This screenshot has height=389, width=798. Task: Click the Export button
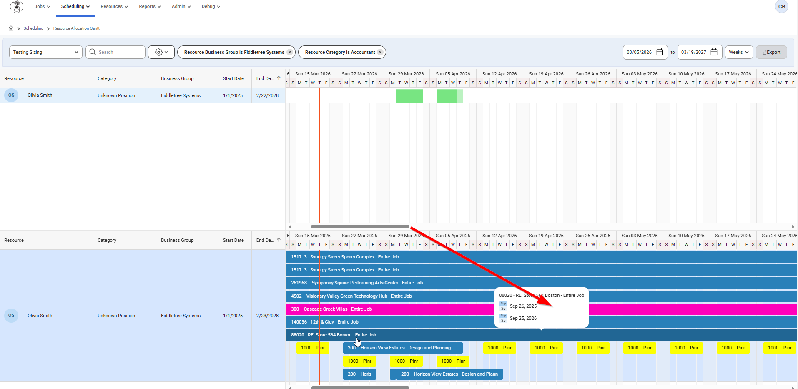771,52
